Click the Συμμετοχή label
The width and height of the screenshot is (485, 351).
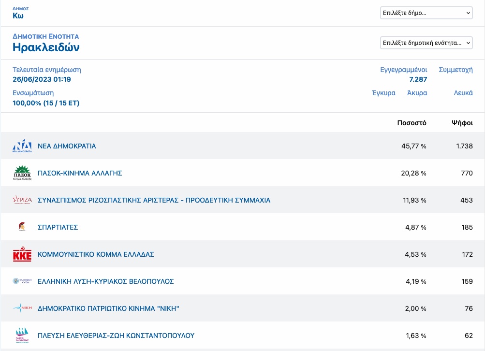(456, 70)
